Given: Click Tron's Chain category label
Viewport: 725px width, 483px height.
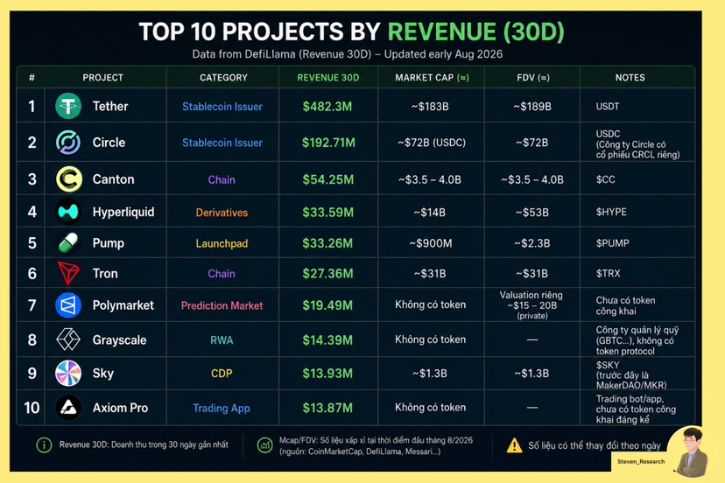Looking at the screenshot, I should pyautogui.click(x=222, y=274).
